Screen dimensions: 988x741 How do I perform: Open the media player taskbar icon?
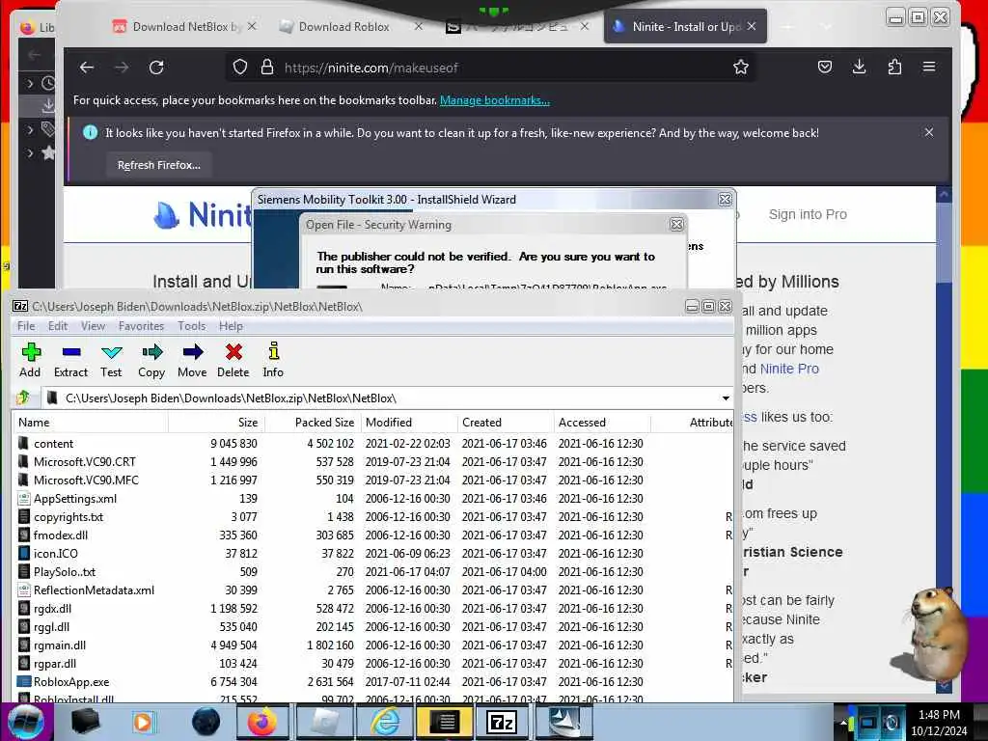[x=144, y=722]
